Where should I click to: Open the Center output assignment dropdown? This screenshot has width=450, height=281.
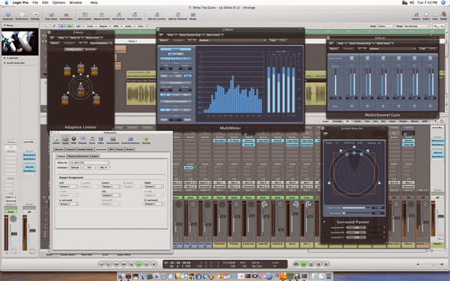coord(111,187)
